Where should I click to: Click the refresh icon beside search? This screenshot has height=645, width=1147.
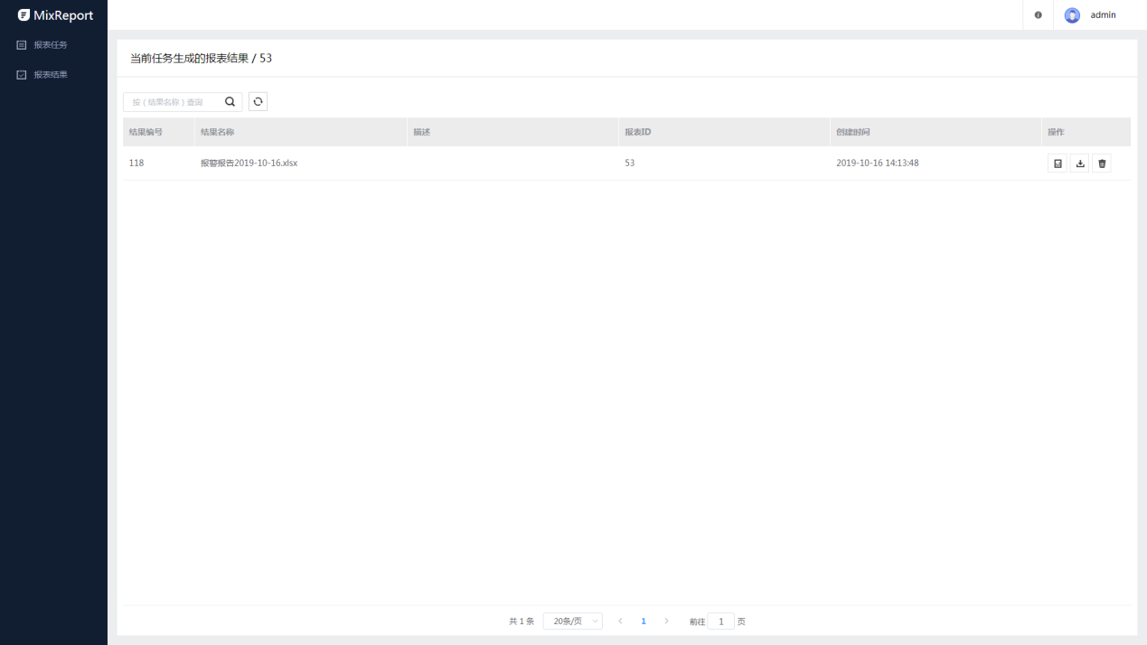coord(258,102)
